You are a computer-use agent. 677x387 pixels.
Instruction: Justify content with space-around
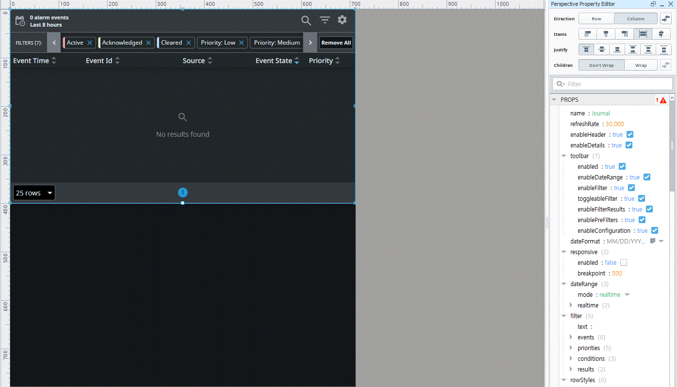pyautogui.click(x=648, y=50)
